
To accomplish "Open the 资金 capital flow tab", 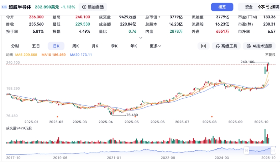I will click(x=249, y=7).
